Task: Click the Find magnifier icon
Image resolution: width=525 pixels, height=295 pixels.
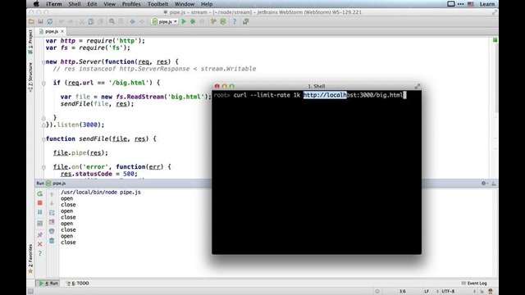Action: point(112,22)
